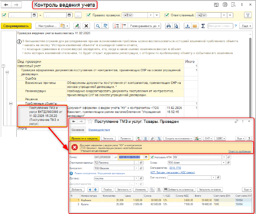This screenshot has height=214, width=256.
Task: Click the Сформировать button
Action: [16, 26]
